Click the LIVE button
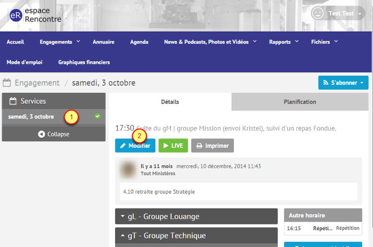This screenshot has height=247, width=373. pos(173,146)
